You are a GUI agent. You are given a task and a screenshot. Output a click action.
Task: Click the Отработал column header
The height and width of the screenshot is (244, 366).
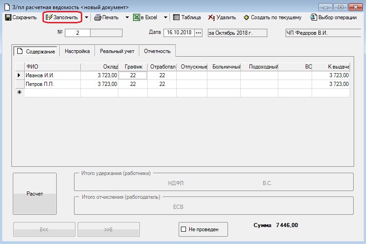162,67
